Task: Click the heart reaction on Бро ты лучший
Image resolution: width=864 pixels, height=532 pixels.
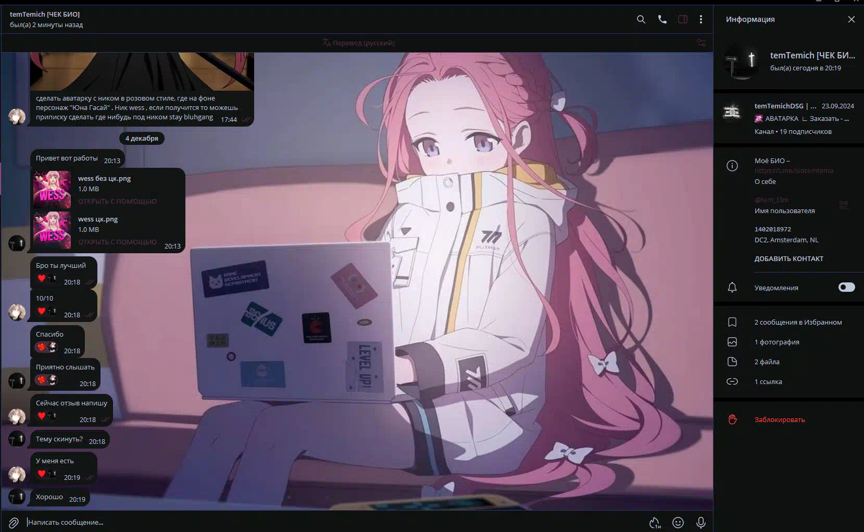Action: (x=46, y=279)
